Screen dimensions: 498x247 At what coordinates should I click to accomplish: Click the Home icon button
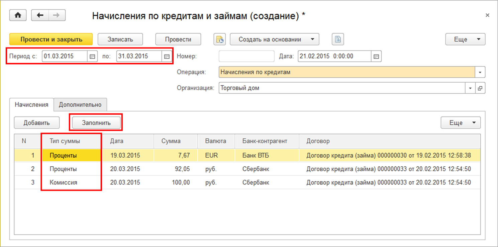click(x=18, y=15)
